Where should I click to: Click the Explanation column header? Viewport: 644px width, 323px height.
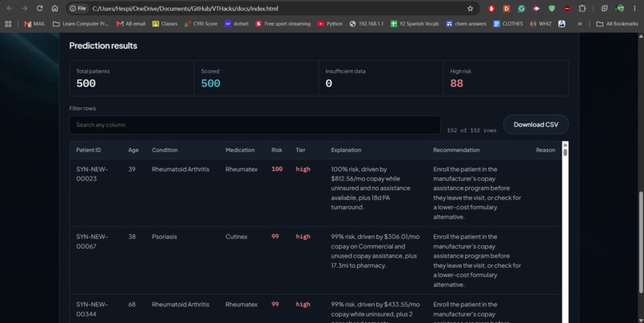pos(346,150)
